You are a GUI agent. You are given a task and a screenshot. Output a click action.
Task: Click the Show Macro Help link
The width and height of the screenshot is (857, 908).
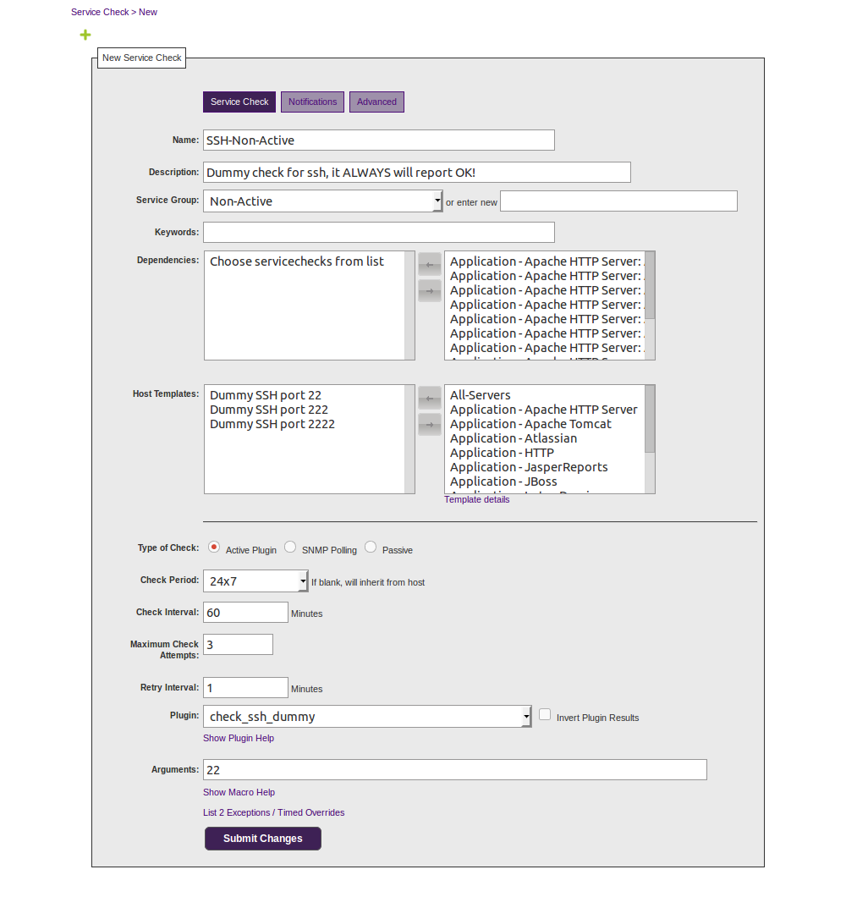239,792
